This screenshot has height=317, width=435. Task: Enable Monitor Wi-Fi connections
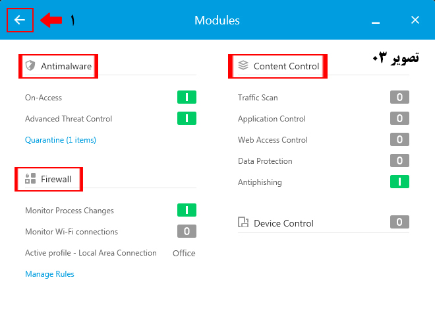(x=187, y=231)
